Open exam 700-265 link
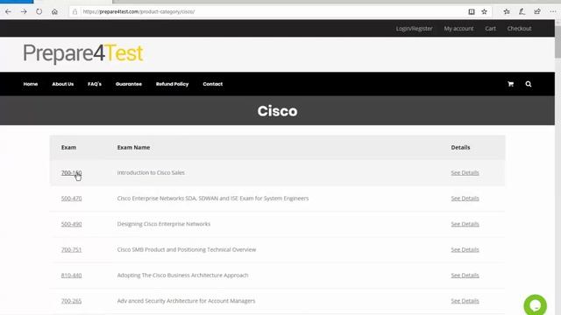The height and width of the screenshot is (315, 561). click(x=71, y=301)
